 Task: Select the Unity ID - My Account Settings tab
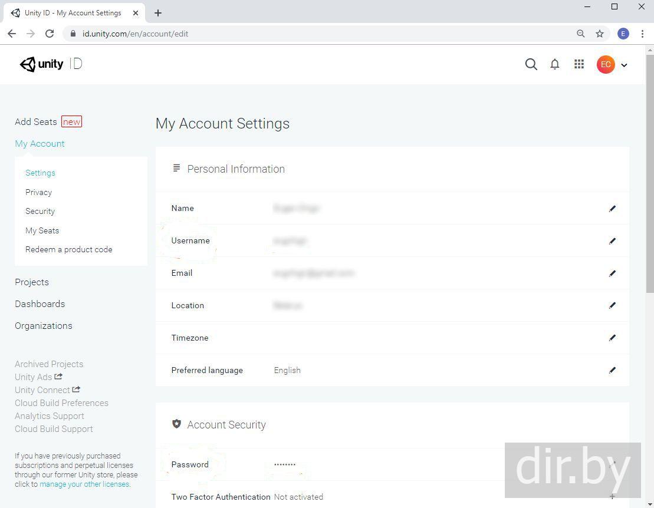(x=74, y=13)
